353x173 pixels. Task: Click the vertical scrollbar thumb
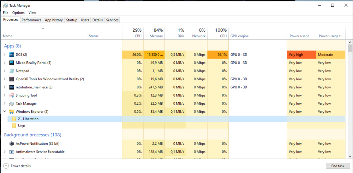coord(350,48)
